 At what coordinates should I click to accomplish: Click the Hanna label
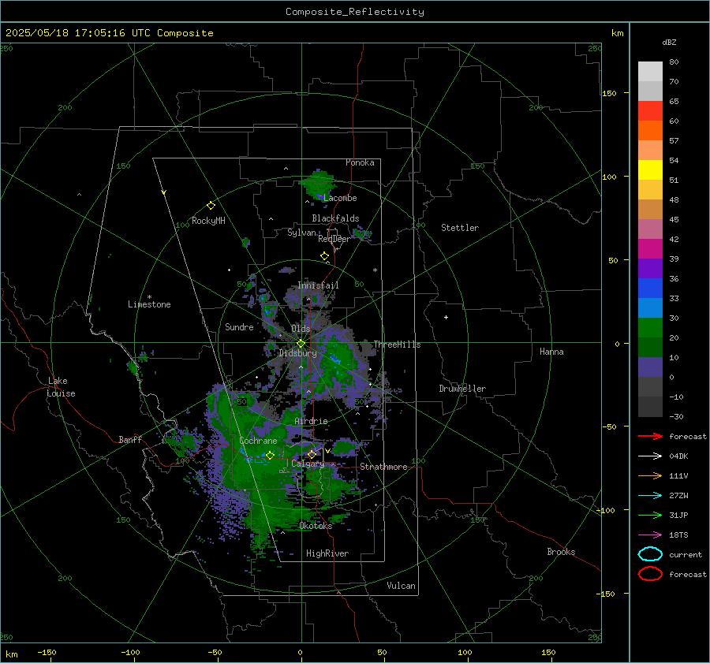click(551, 352)
